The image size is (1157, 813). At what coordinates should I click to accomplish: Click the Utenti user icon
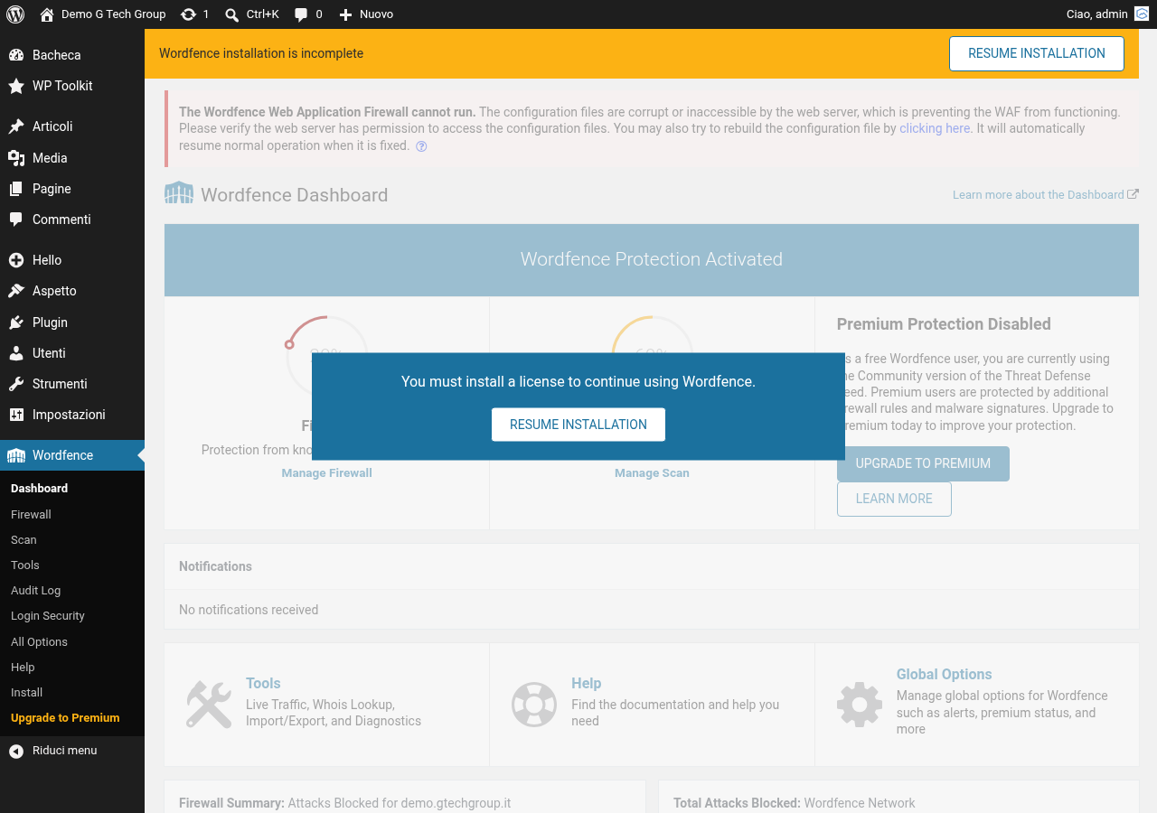16,353
